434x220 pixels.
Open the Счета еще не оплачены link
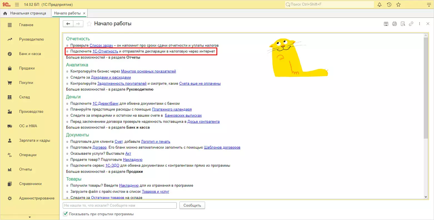[x=200, y=84]
